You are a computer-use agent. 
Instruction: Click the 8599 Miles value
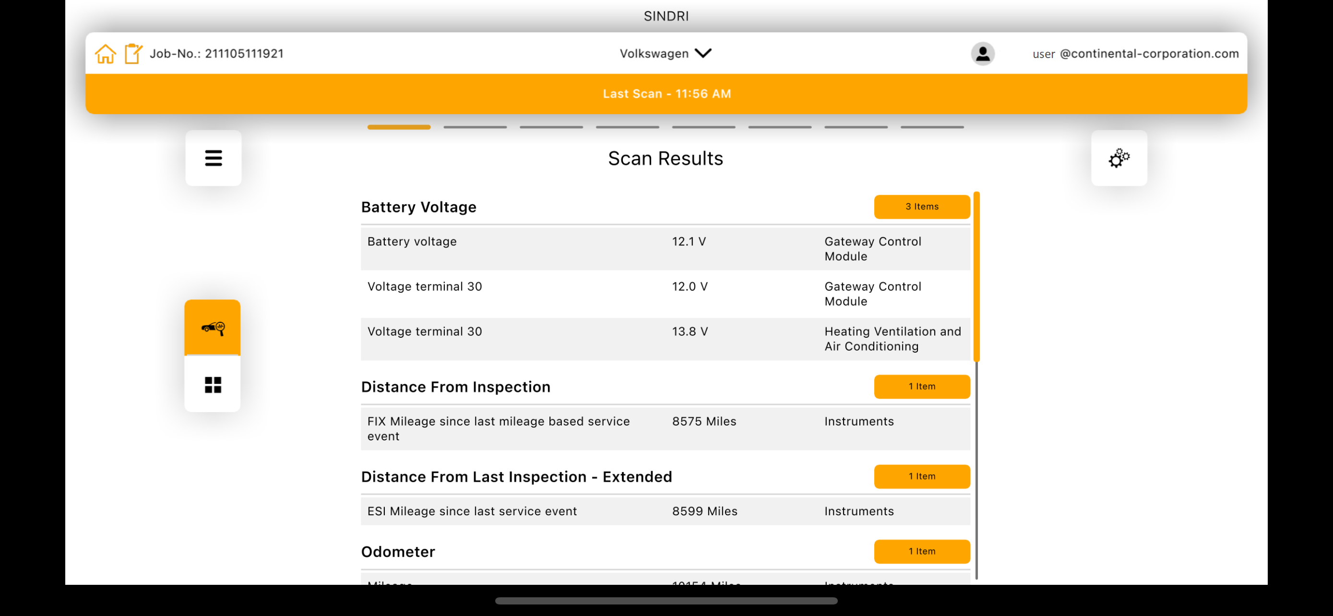(x=704, y=511)
